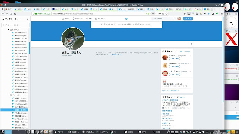Click the zoom level 90% indicator
Viewport: 239px width, 134px height.
pos(153,13)
